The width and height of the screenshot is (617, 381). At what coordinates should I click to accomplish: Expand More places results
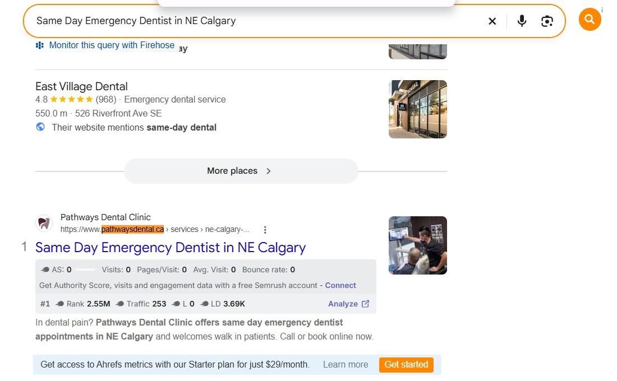241,171
